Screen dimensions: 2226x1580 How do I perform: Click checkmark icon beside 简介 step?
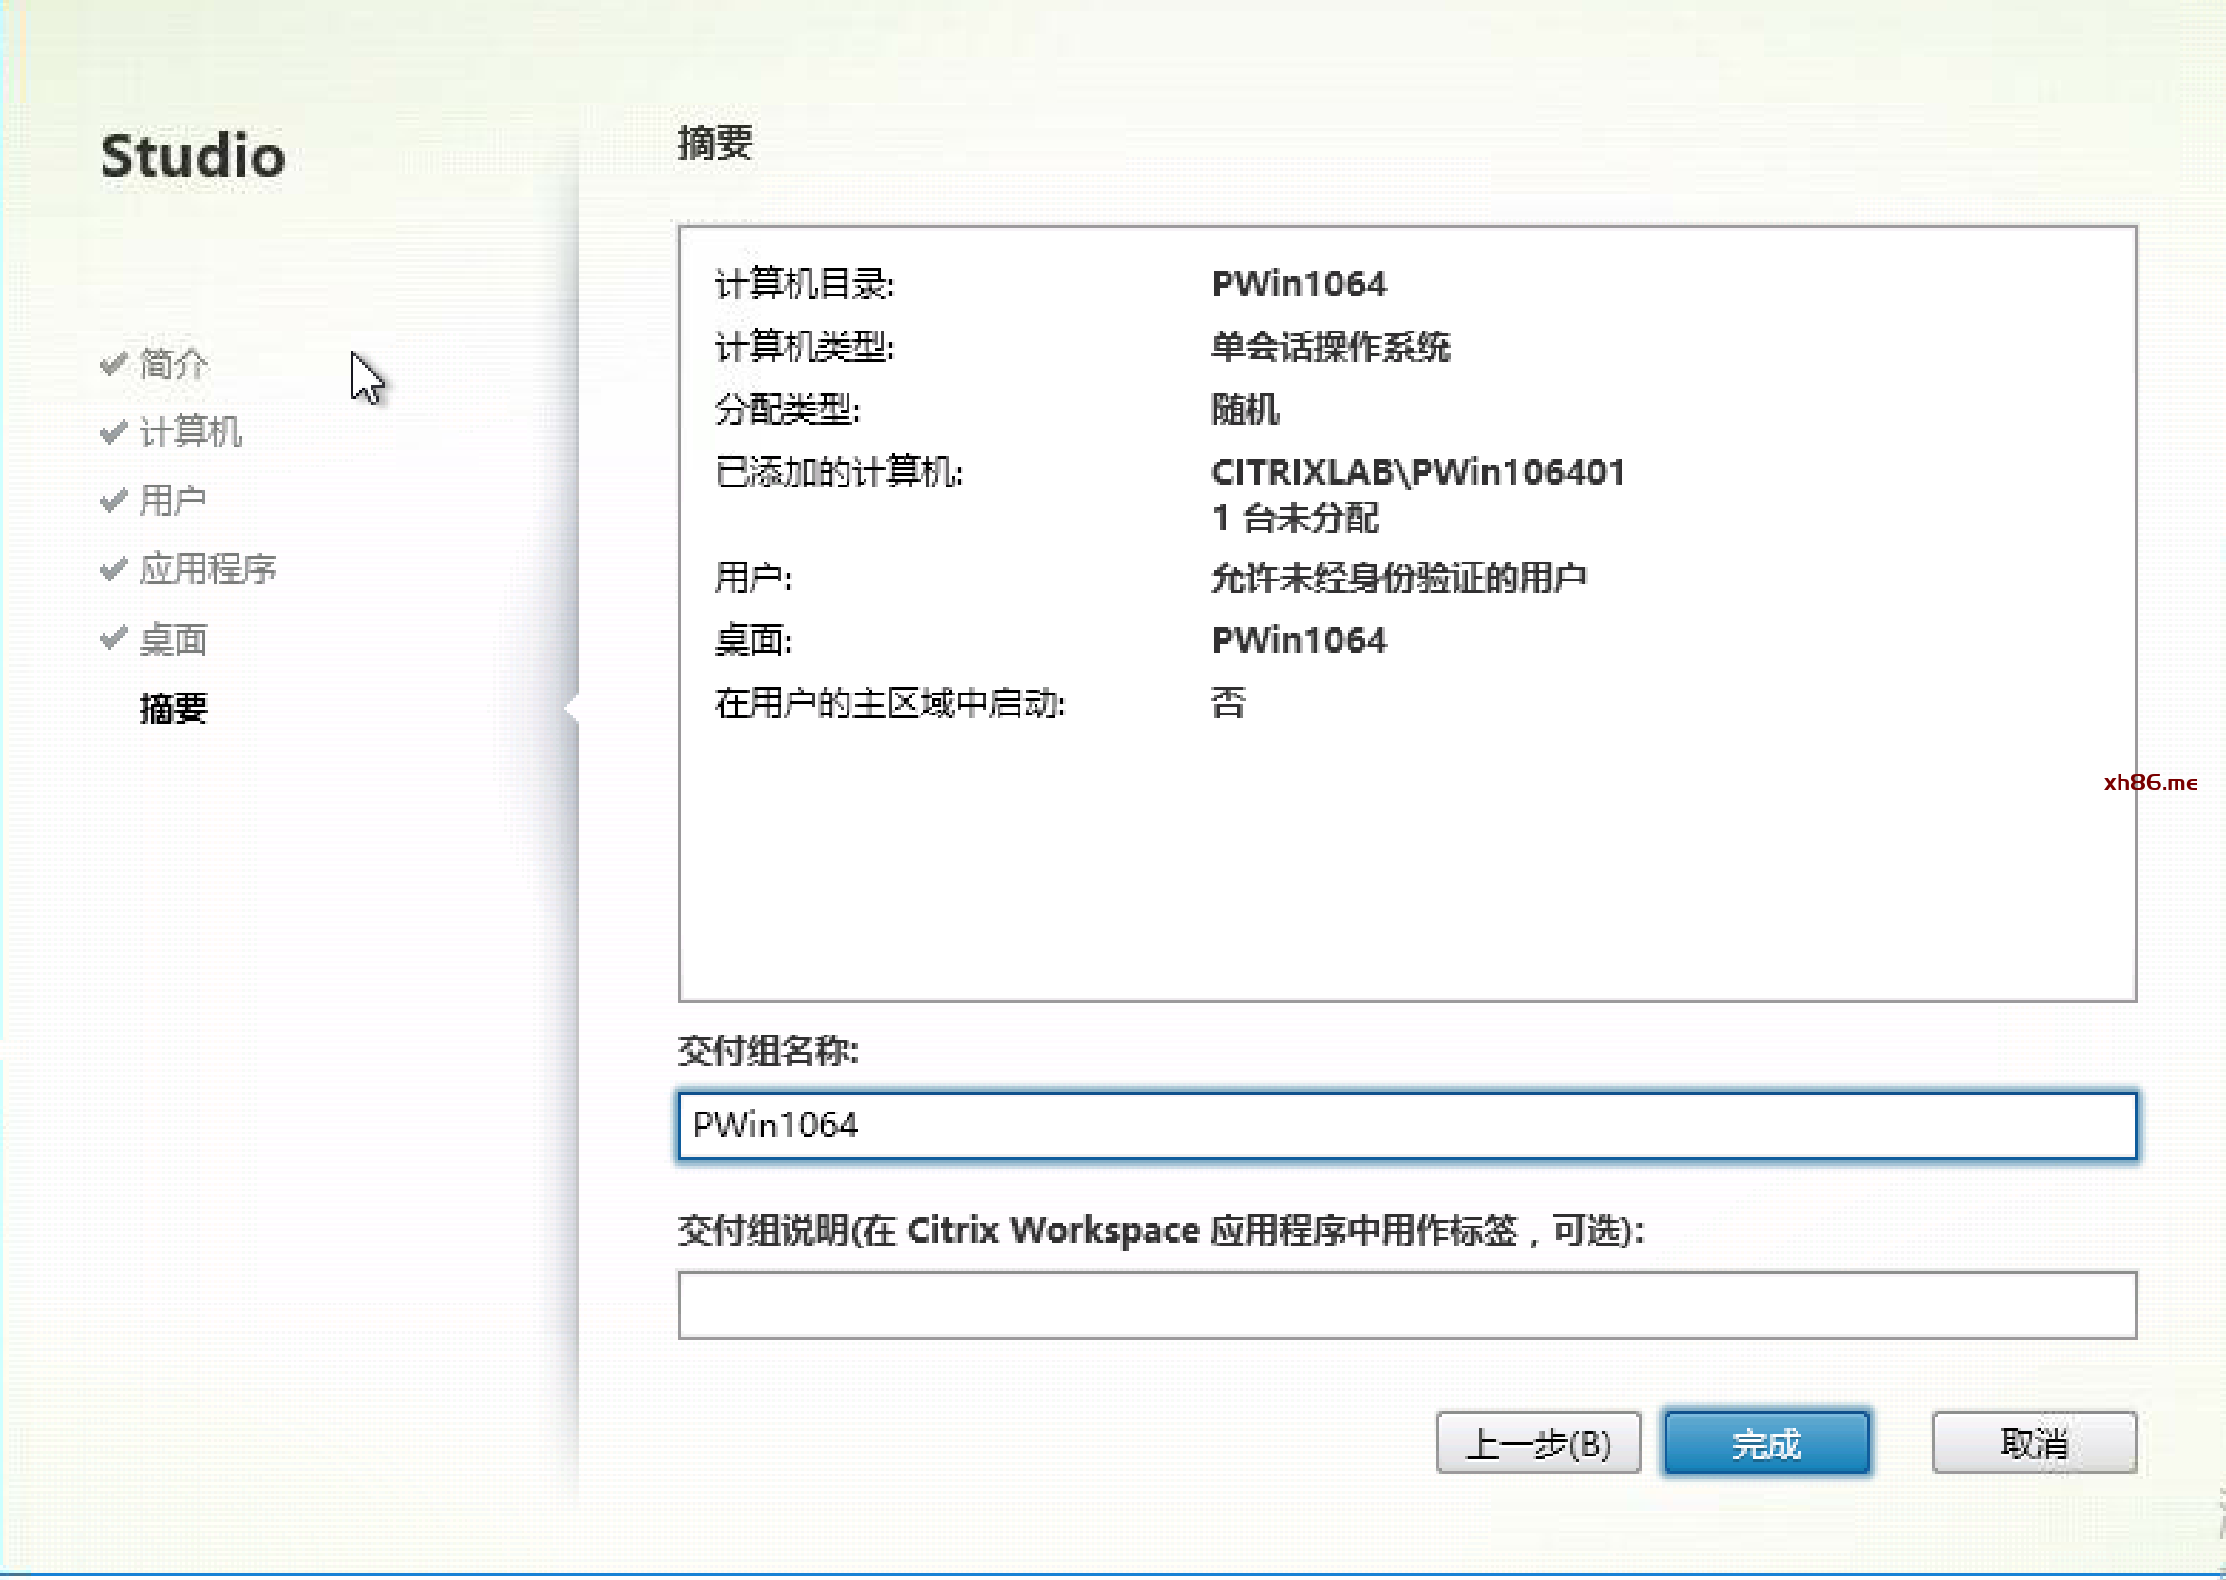[x=114, y=364]
